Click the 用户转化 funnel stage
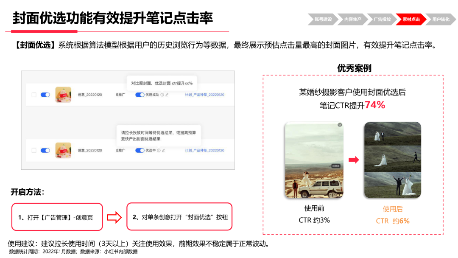Image resolution: width=458 pixels, height=258 pixels. coord(441,19)
